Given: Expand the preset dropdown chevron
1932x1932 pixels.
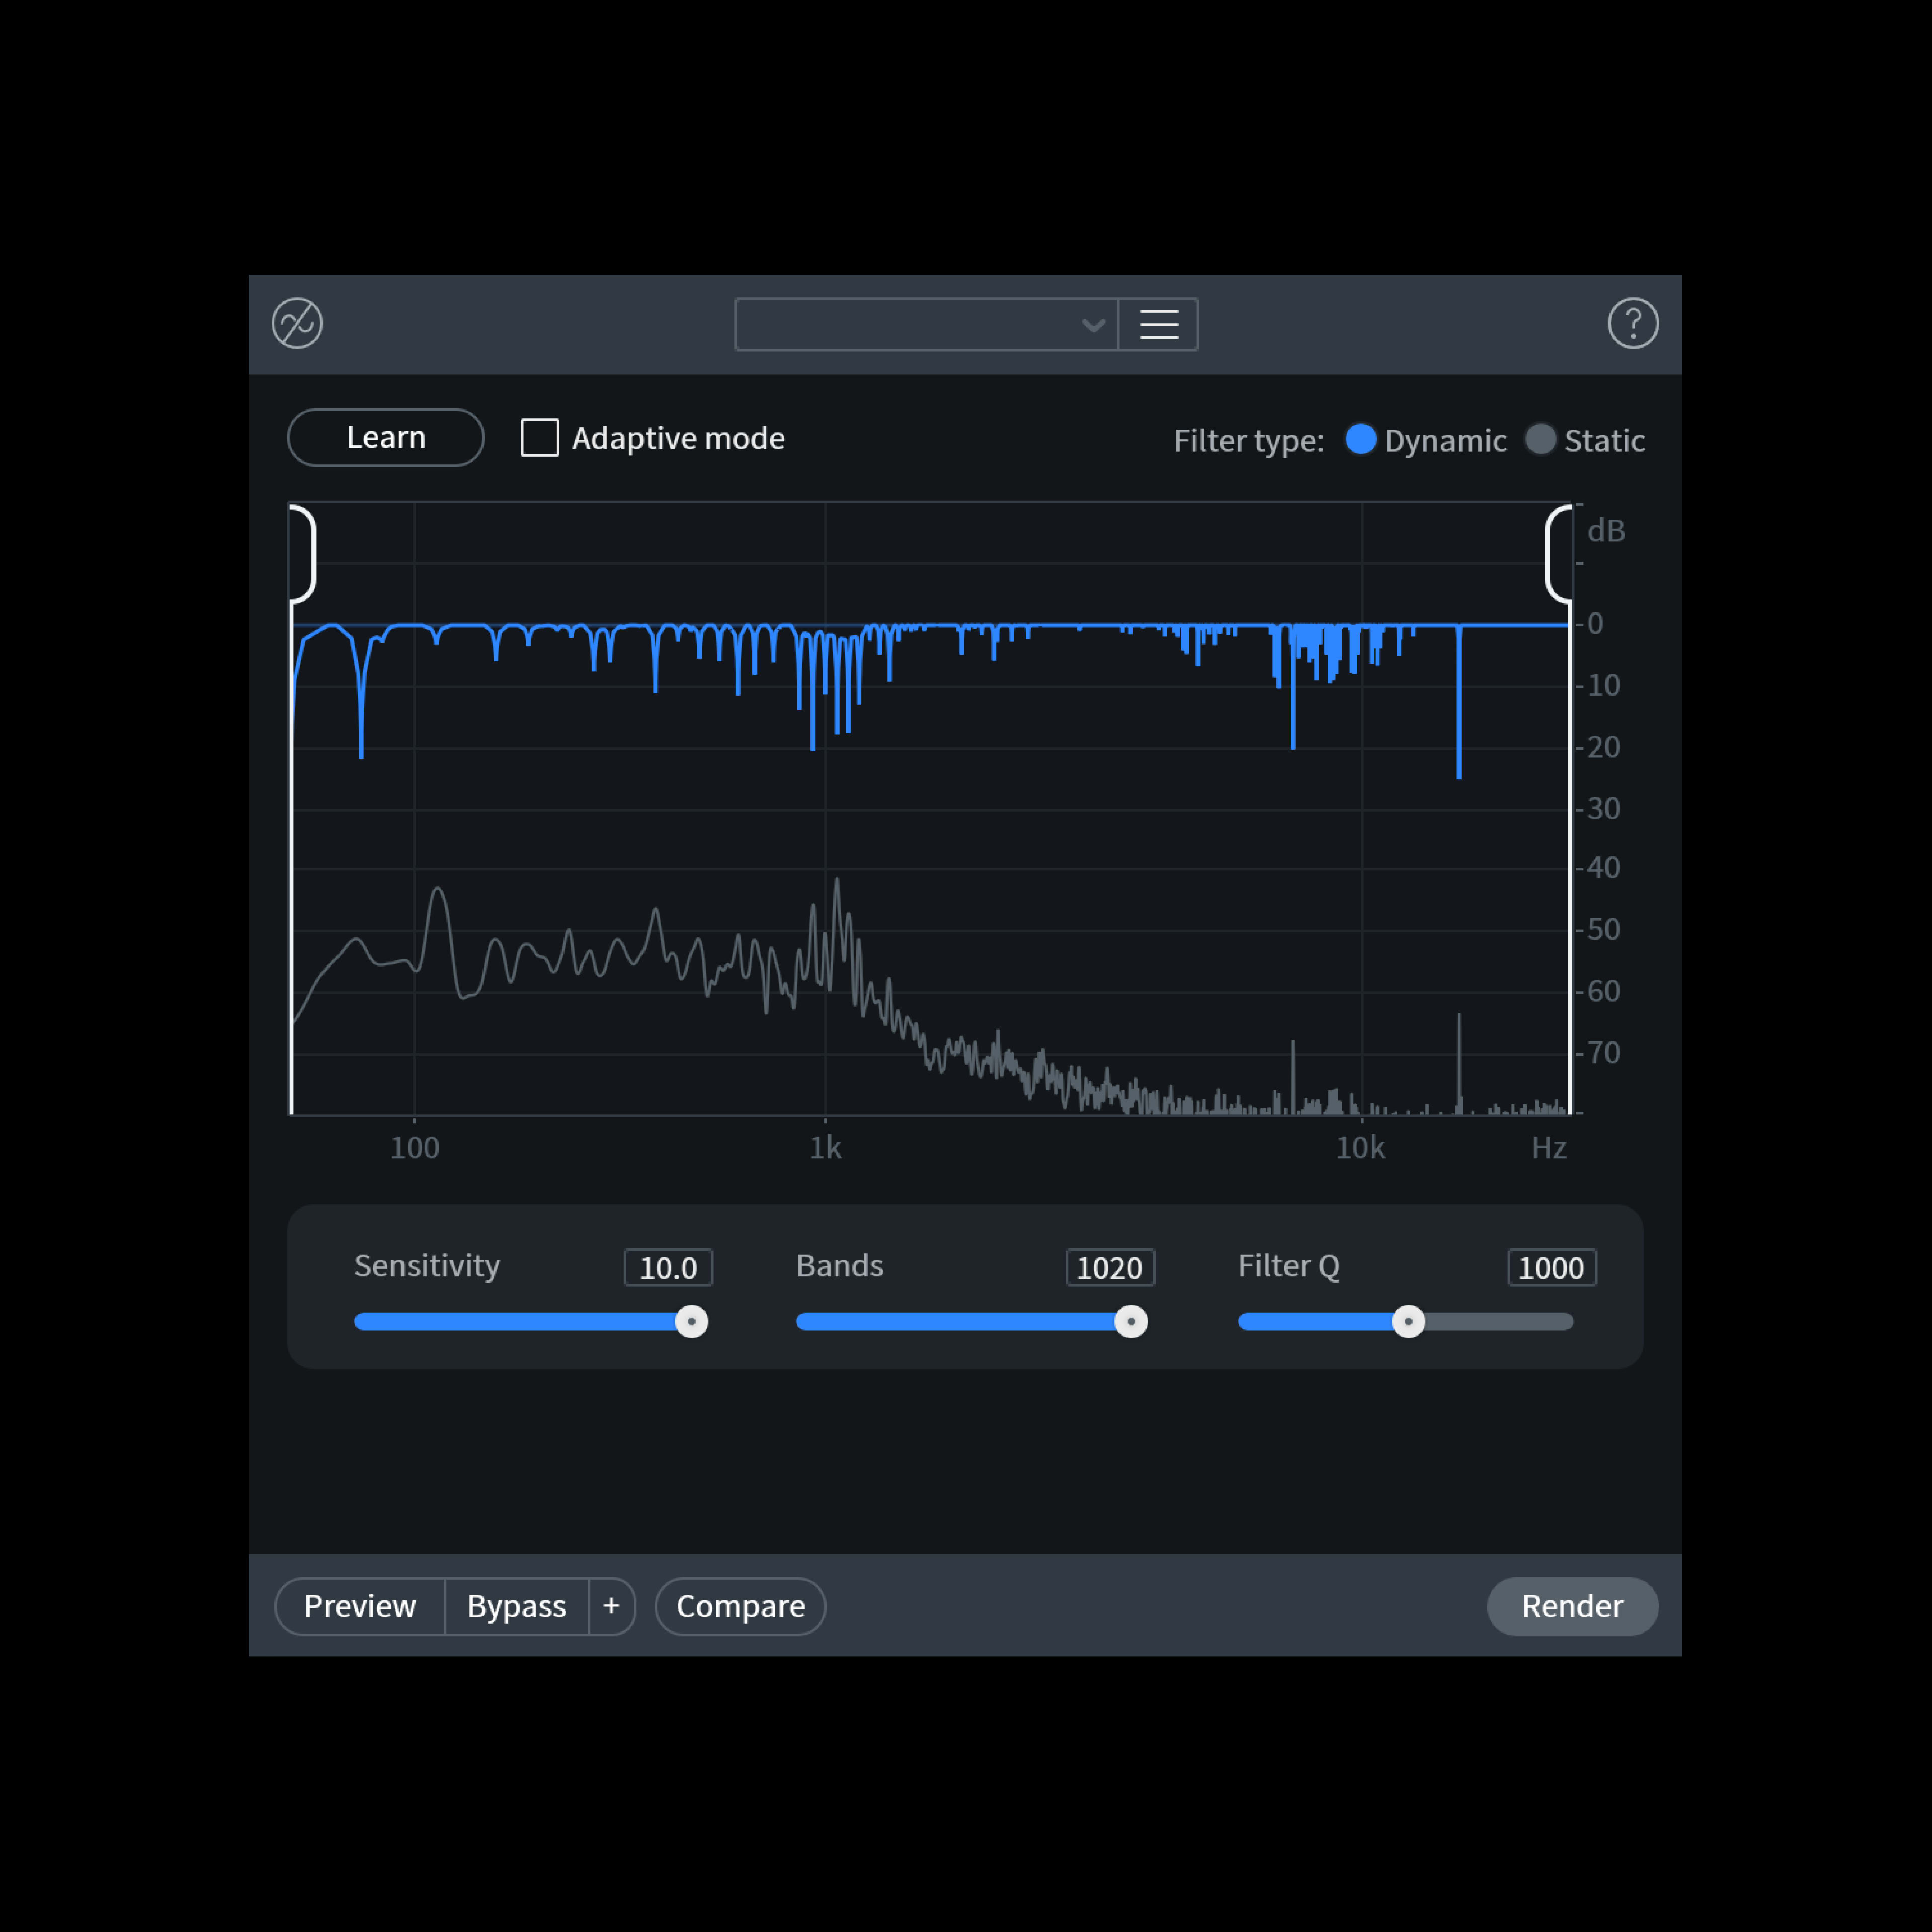Looking at the screenshot, I should [1093, 325].
